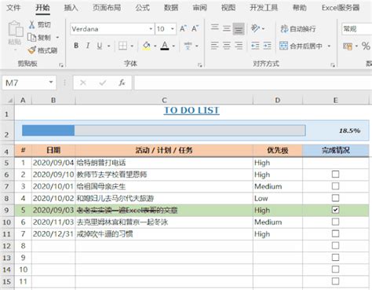Uncheck checkbox for 2020/09/03 row
Viewport: 372px width, 290px height.
point(335,210)
